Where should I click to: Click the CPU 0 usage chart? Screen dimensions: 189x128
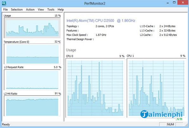click(95, 88)
